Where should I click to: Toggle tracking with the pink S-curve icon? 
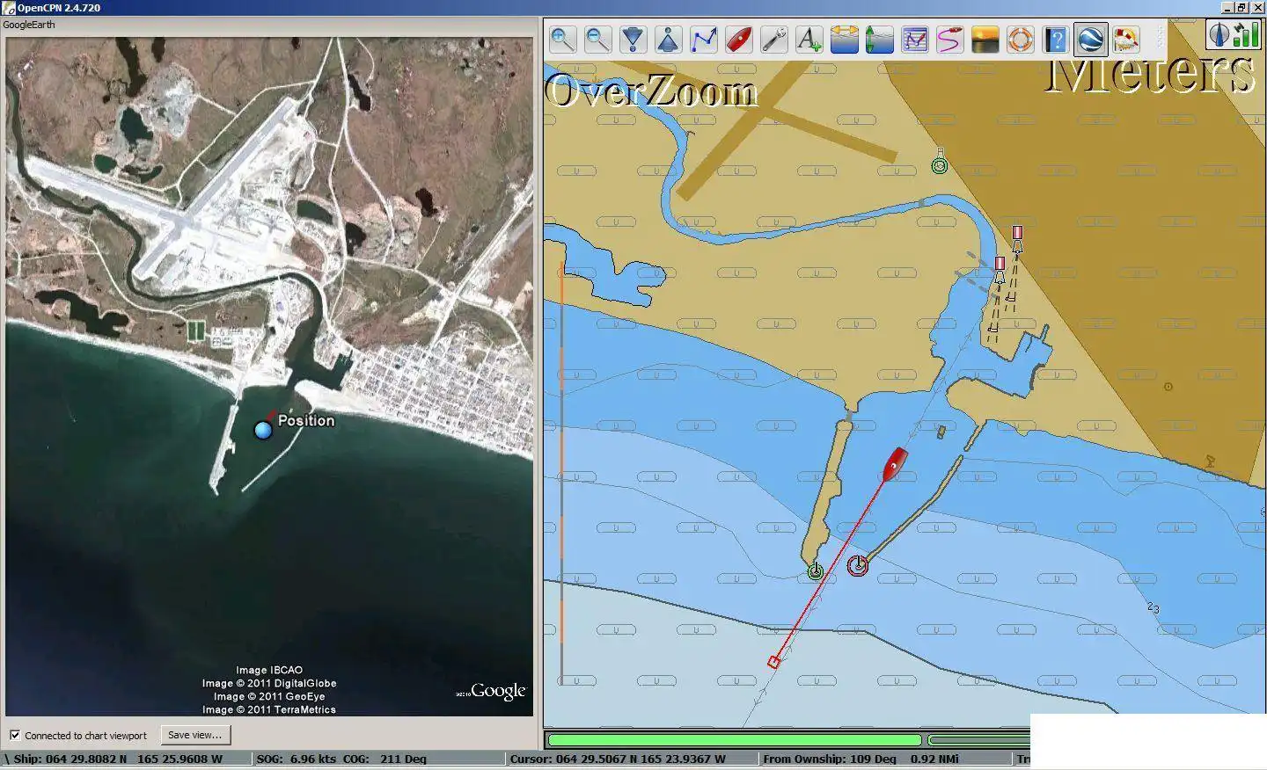(950, 40)
